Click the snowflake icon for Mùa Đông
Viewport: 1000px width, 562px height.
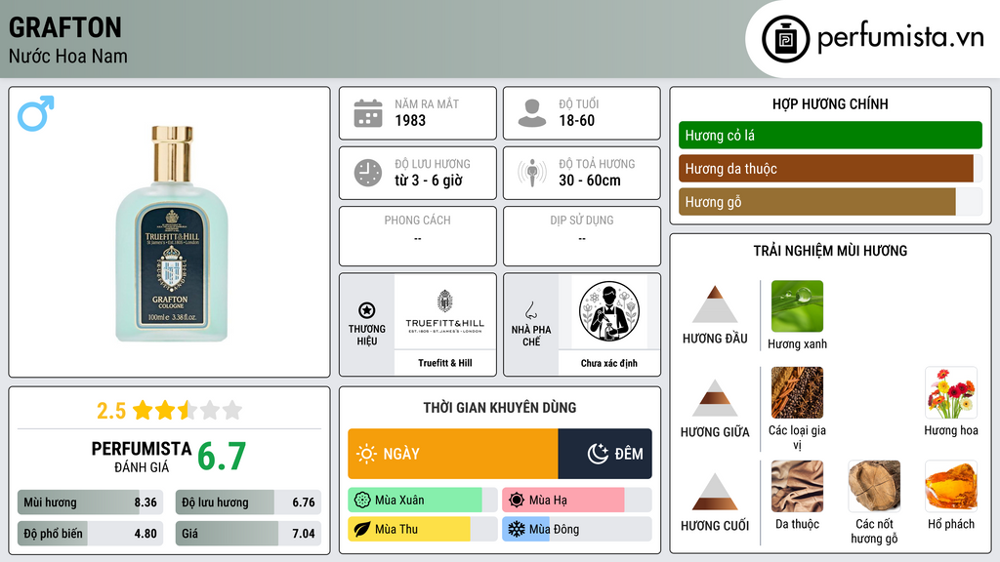point(516,529)
